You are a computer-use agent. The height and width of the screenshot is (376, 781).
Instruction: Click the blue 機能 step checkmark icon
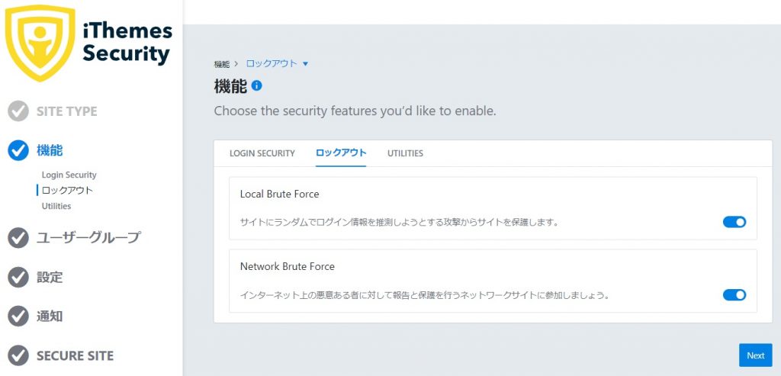coord(18,150)
